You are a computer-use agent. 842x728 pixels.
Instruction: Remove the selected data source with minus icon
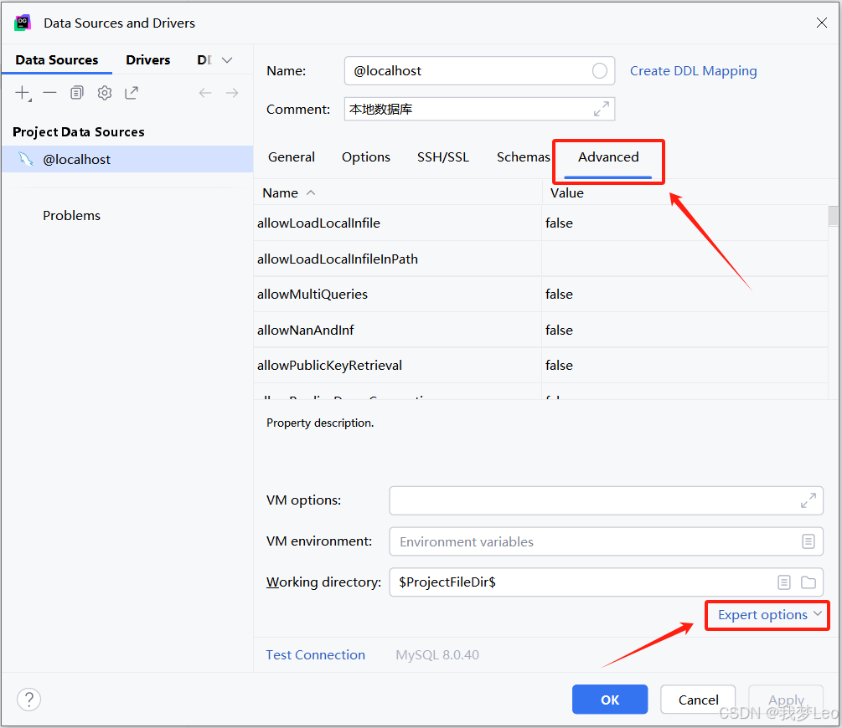[x=49, y=93]
